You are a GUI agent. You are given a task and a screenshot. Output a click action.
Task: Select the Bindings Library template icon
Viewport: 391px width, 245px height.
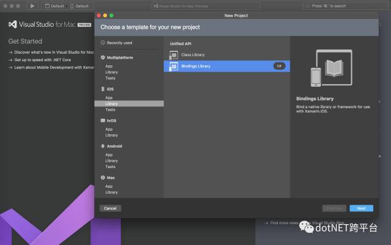point(174,67)
